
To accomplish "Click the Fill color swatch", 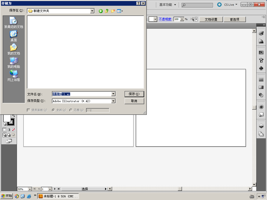I will pos(7,118).
